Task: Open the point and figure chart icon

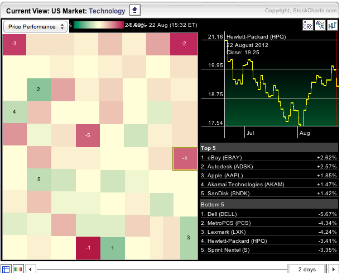Action: pyautogui.click(x=307, y=25)
